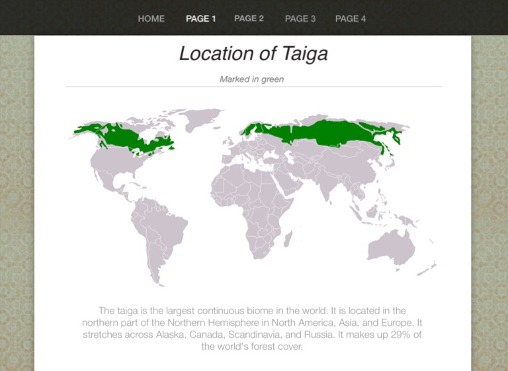Click the green Scandinavia taiga region

[251, 129]
